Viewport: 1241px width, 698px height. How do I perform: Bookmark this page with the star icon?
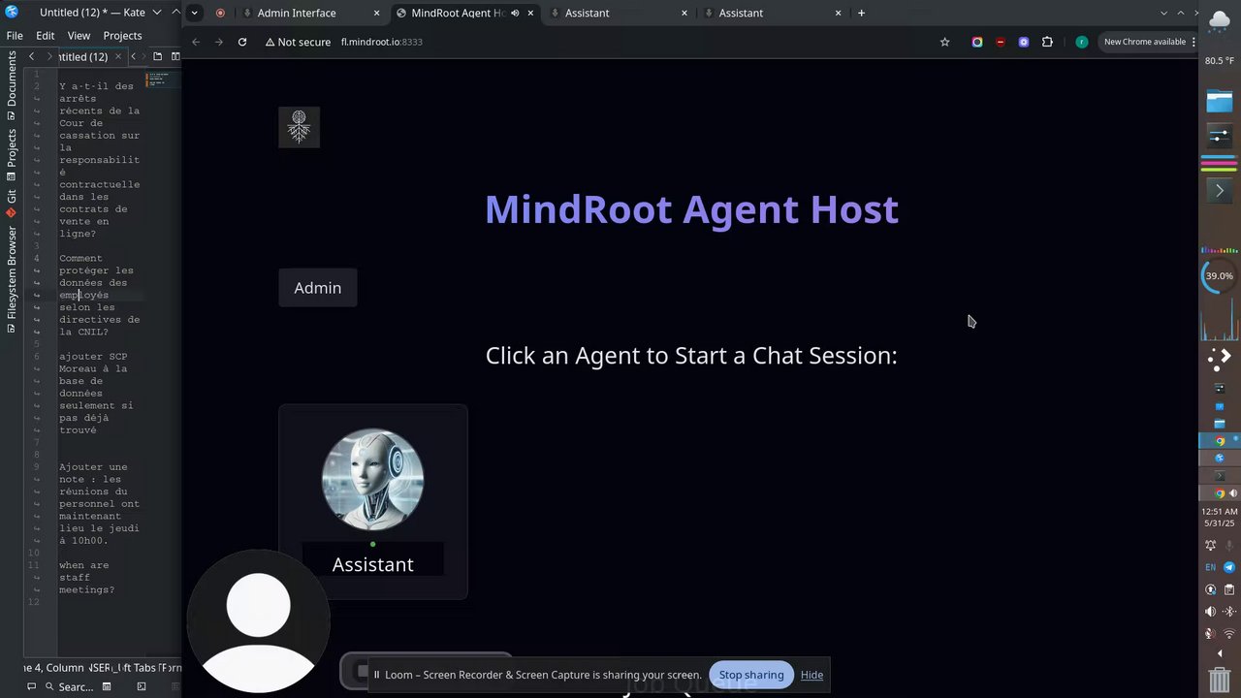coord(944,42)
